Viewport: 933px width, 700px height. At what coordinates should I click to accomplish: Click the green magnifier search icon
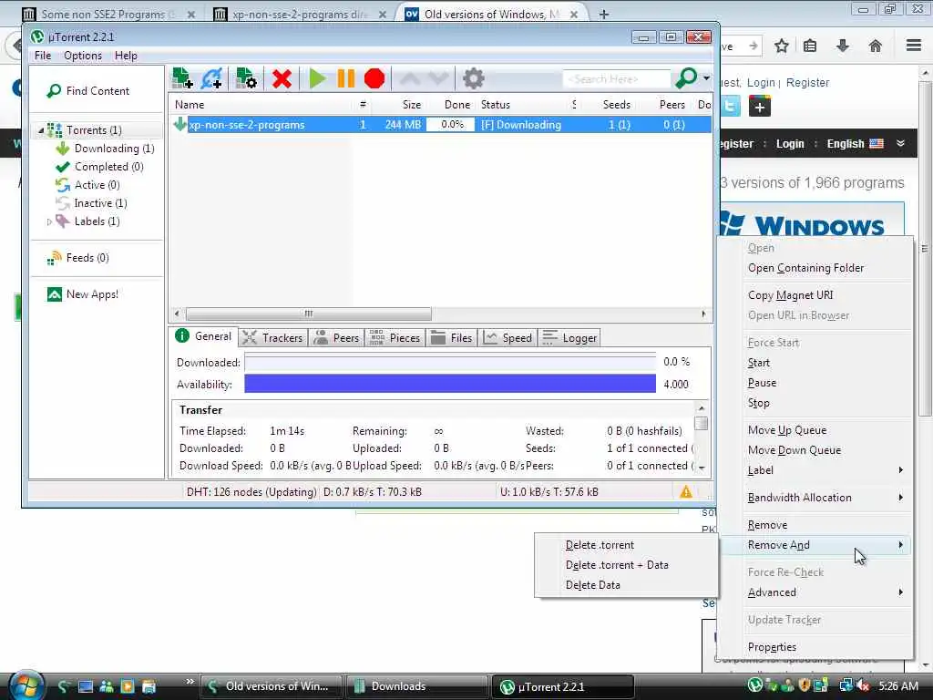point(685,78)
